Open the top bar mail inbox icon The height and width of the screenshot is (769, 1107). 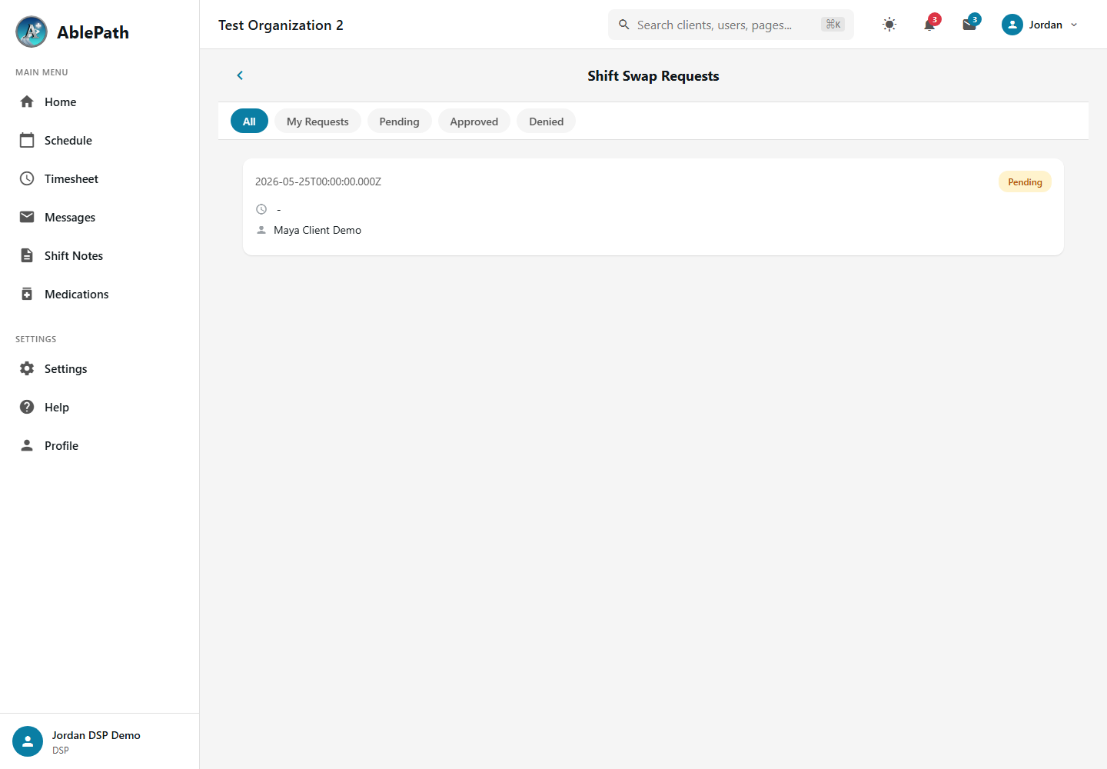pos(969,25)
